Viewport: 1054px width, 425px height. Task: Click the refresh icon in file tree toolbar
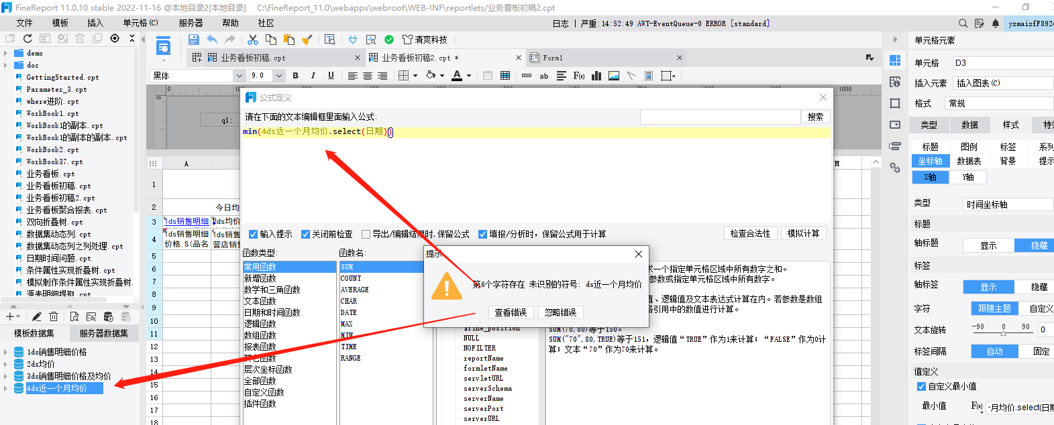(28, 39)
